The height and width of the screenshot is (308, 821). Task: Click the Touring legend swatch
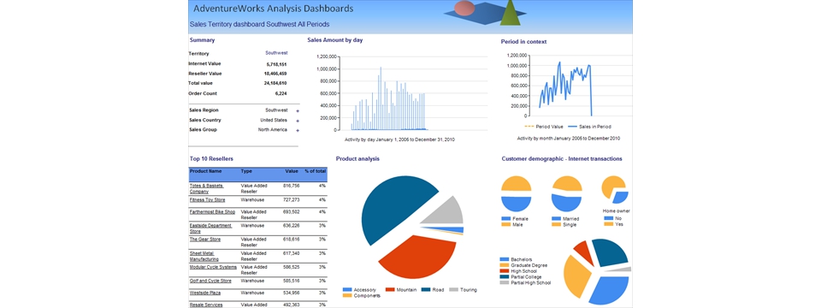click(454, 290)
